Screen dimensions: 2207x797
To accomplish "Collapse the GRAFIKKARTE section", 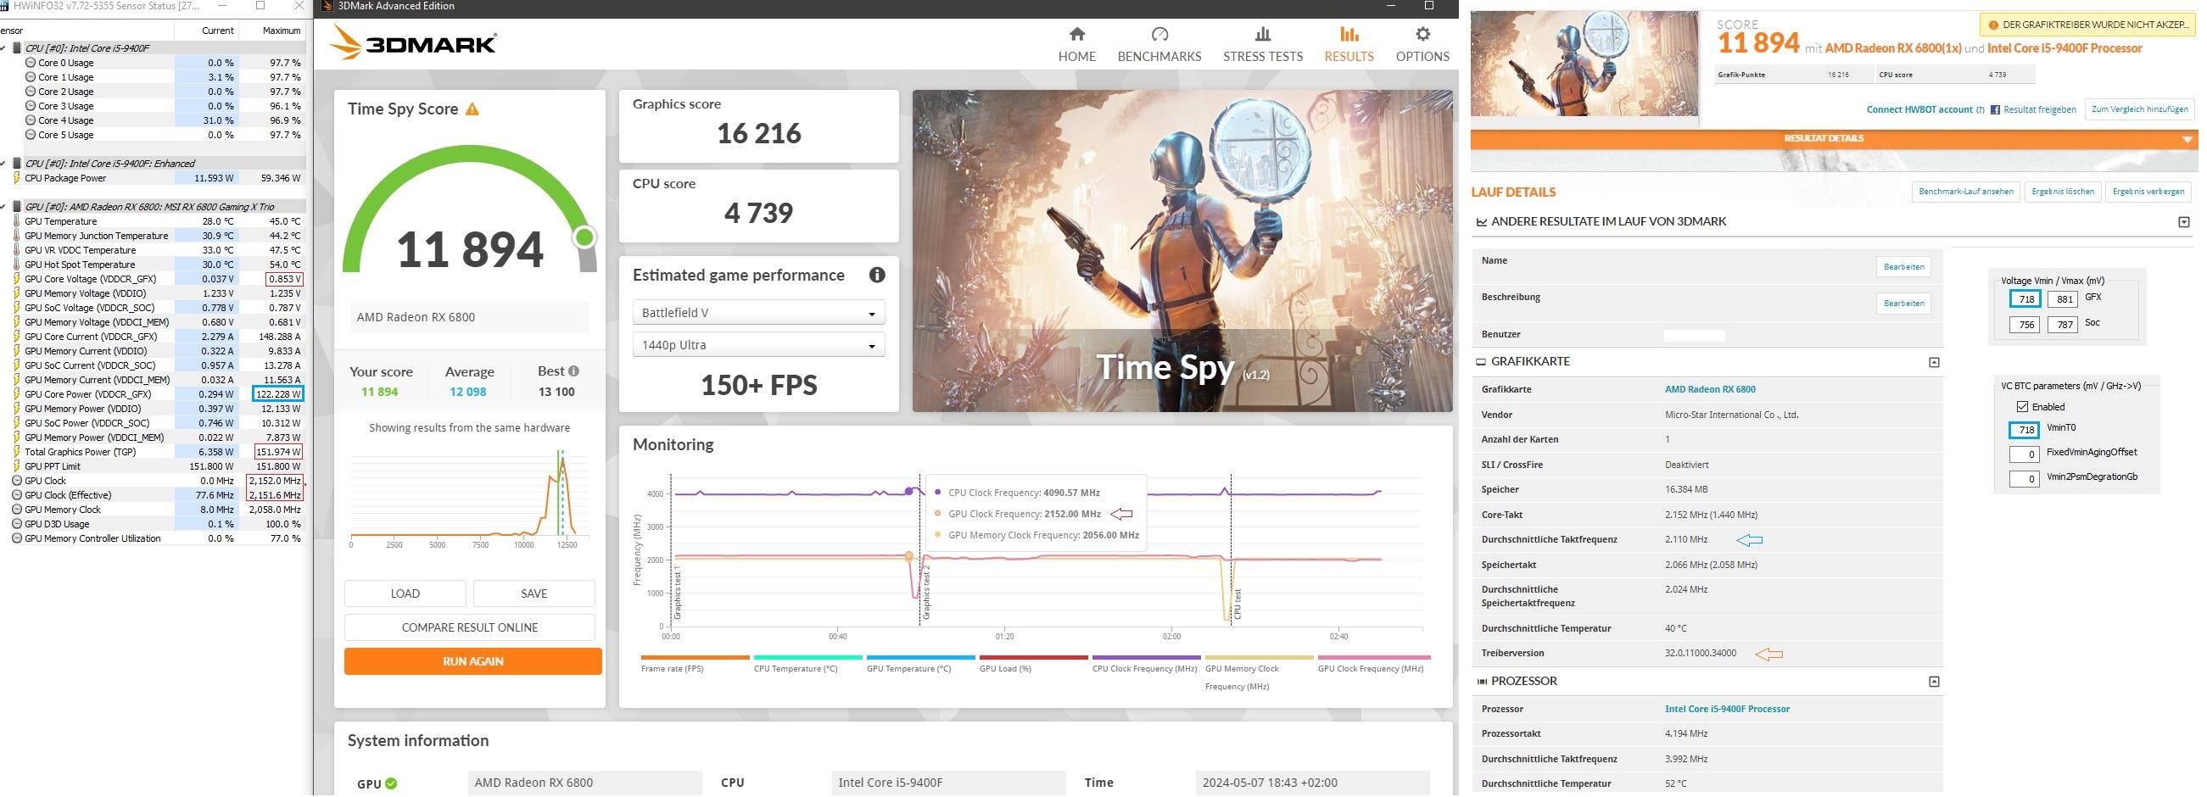I will 1934,362.
